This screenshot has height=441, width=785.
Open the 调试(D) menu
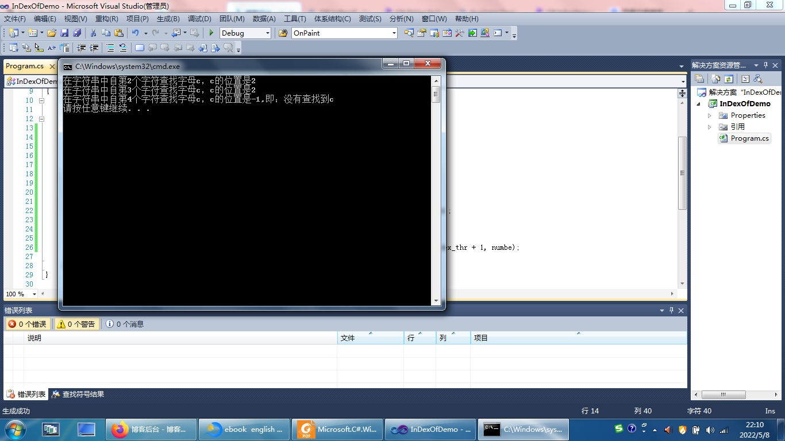[198, 18]
